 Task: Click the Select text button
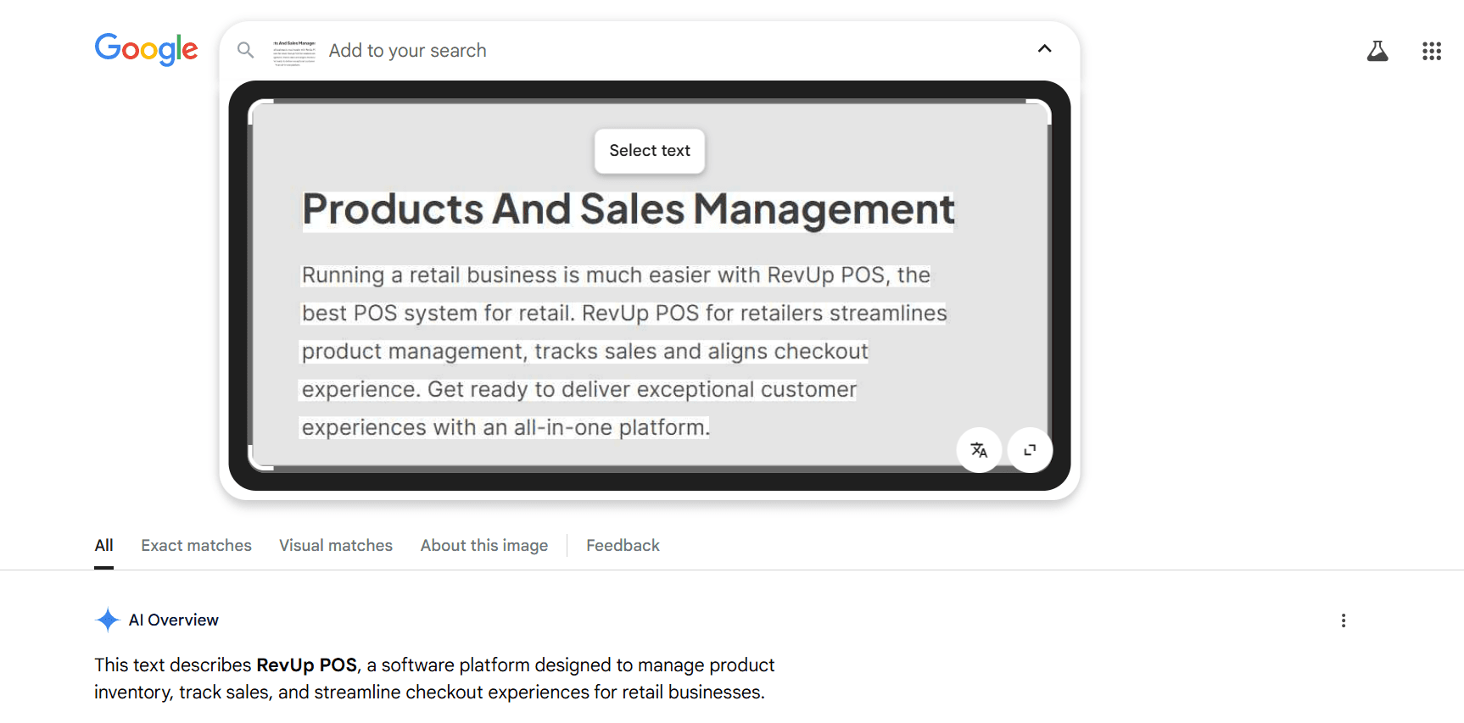click(650, 151)
